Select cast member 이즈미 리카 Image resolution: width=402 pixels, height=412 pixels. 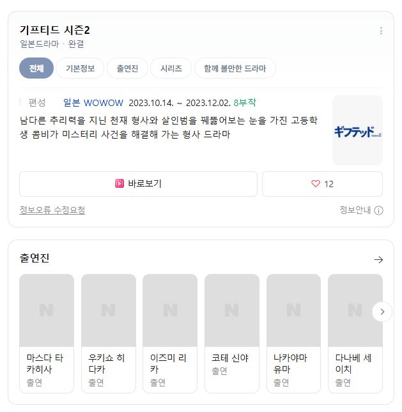[170, 333]
